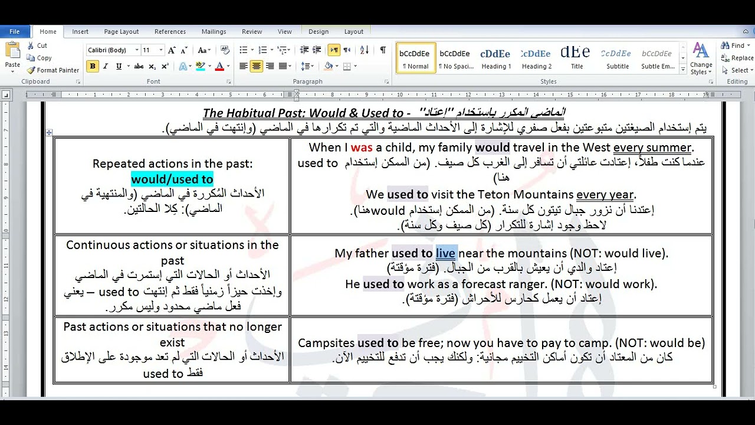This screenshot has width=755, height=425.
Task: Apply subscript formatting
Action: click(152, 66)
